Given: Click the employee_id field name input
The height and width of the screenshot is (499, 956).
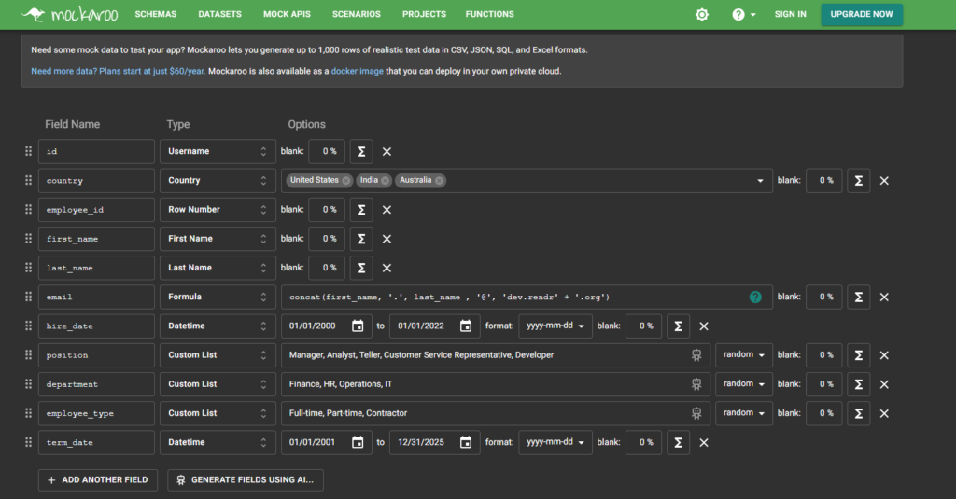Looking at the screenshot, I should (96, 210).
